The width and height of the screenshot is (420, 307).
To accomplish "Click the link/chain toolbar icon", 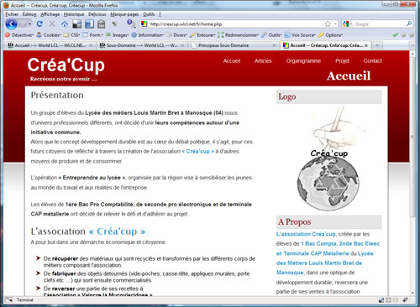I will tap(114, 24).
